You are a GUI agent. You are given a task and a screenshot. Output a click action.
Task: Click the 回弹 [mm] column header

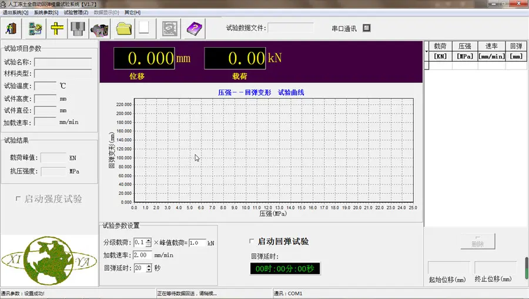pyautogui.click(x=516, y=51)
